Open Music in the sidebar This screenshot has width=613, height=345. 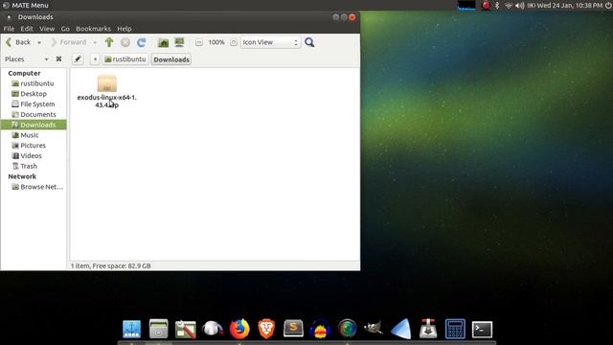[34, 135]
